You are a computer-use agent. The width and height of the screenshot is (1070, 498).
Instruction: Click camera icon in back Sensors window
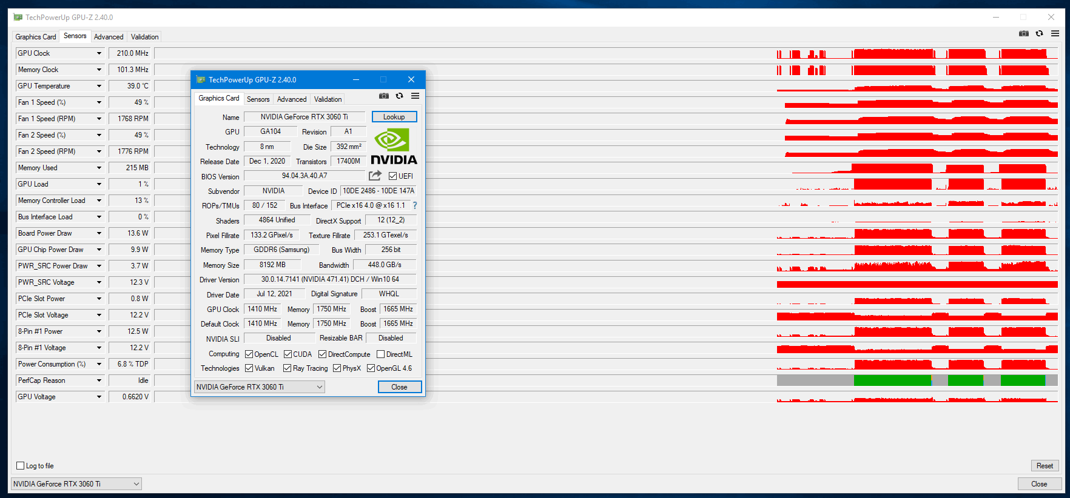[1024, 33]
